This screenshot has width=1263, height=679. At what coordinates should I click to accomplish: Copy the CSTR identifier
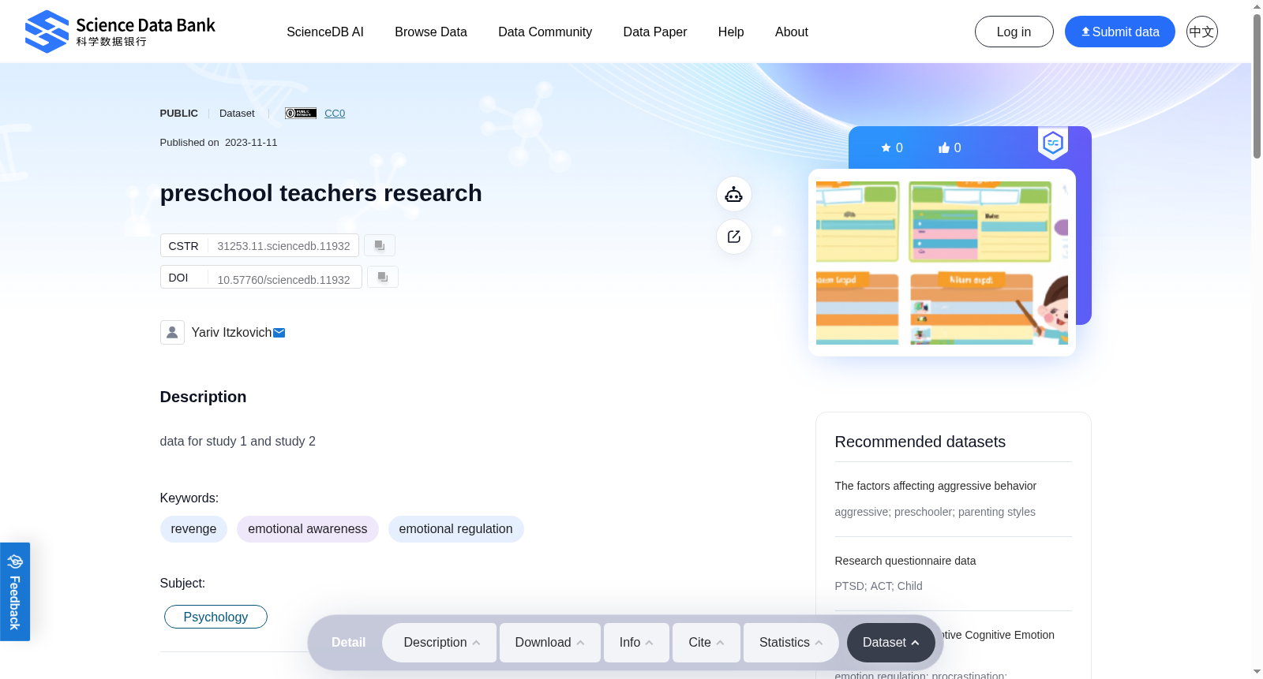coord(380,245)
